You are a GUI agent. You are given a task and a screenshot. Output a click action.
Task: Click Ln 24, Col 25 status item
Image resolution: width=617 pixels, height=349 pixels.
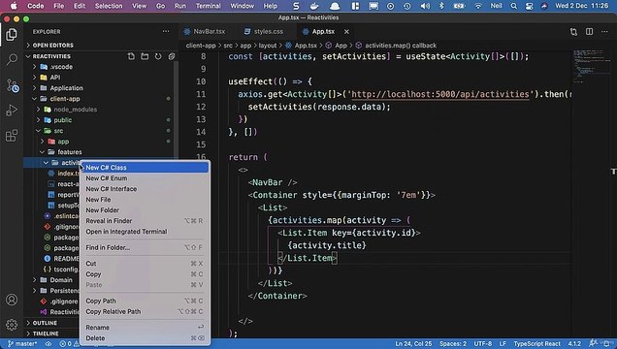[413, 344]
